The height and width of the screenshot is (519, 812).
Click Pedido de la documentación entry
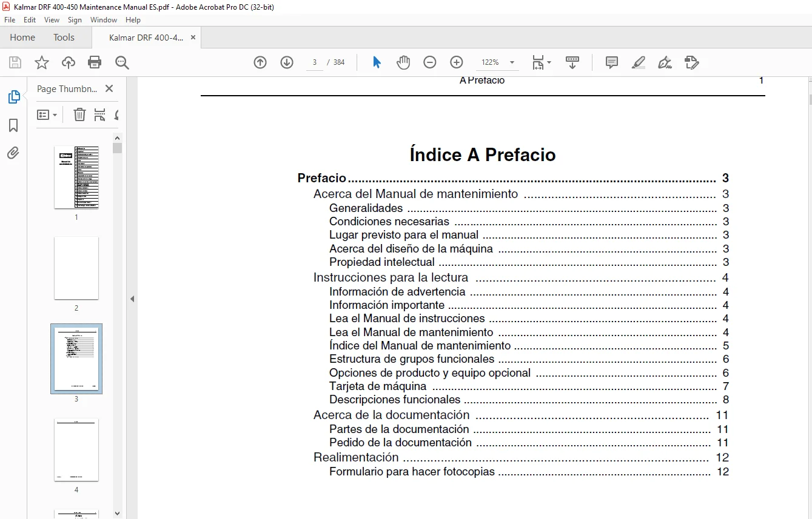tap(529, 442)
